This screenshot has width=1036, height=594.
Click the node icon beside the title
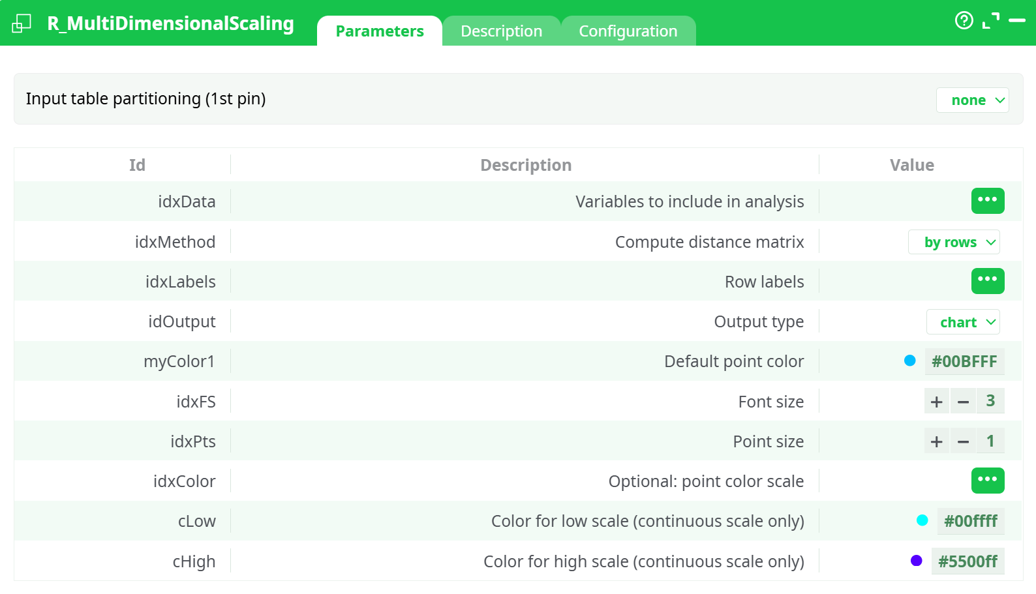click(x=20, y=22)
